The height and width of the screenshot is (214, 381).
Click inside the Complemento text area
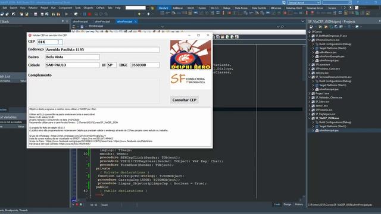pos(94,90)
